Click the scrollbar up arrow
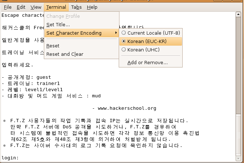 (x=239, y=15)
